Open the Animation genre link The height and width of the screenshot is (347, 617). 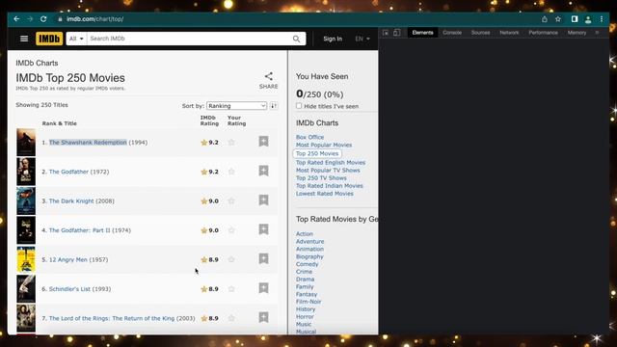pyautogui.click(x=309, y=249)
